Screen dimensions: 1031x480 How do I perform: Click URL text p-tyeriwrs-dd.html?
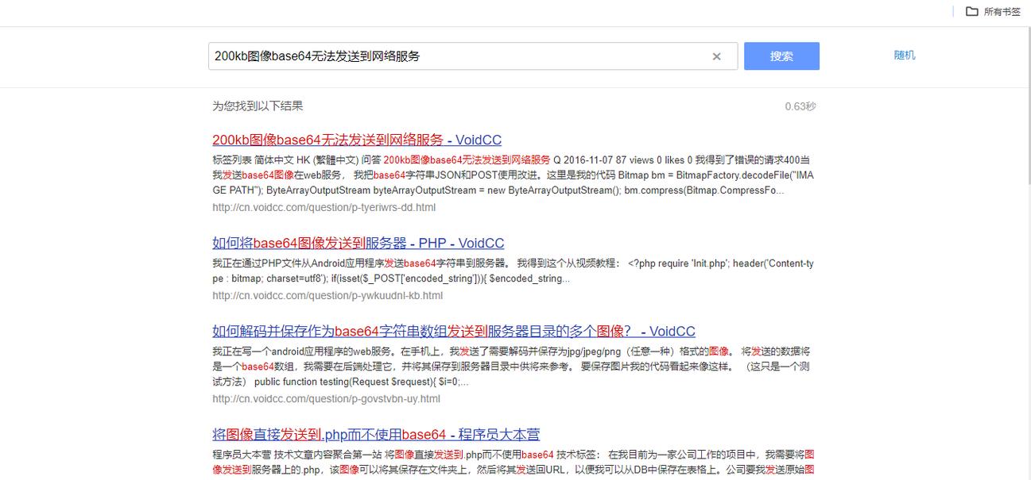324,208
